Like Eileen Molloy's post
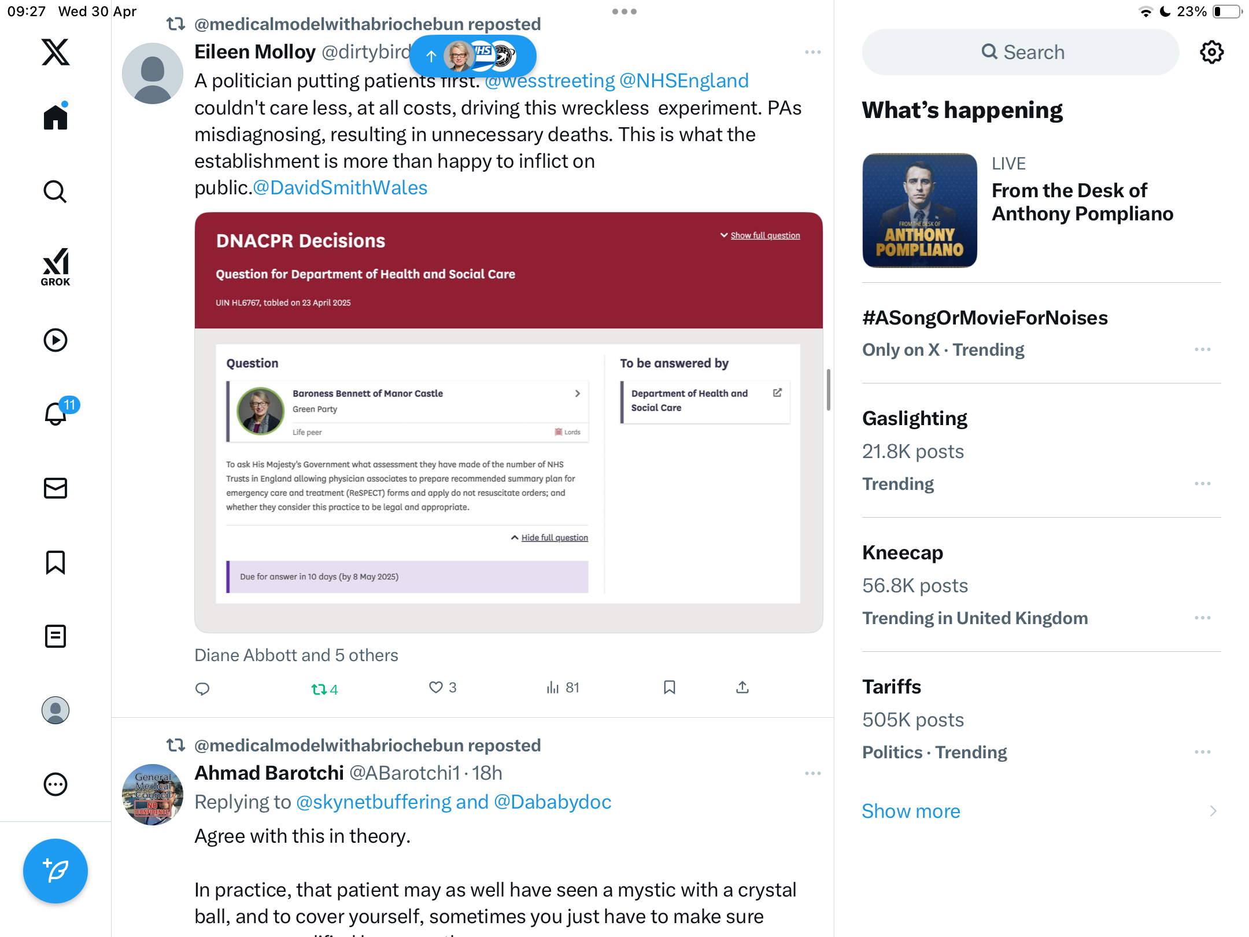 (x=442, y=687)
